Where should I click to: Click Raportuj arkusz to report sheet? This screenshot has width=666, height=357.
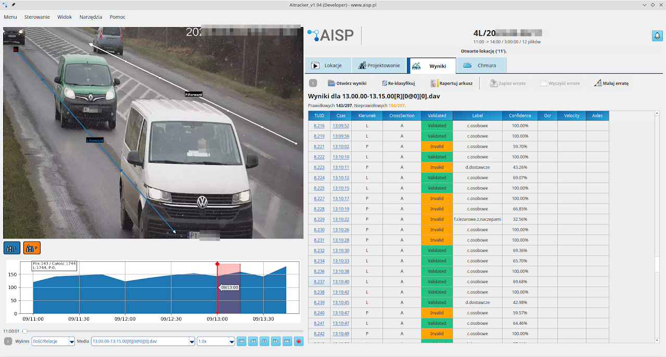(x=451, y=83)
